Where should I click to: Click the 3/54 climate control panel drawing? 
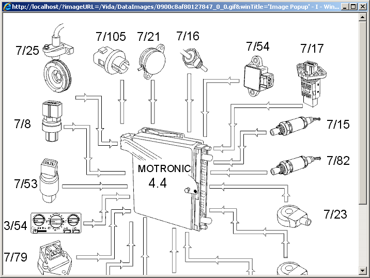pyautogui.click(x=56, y=223)
